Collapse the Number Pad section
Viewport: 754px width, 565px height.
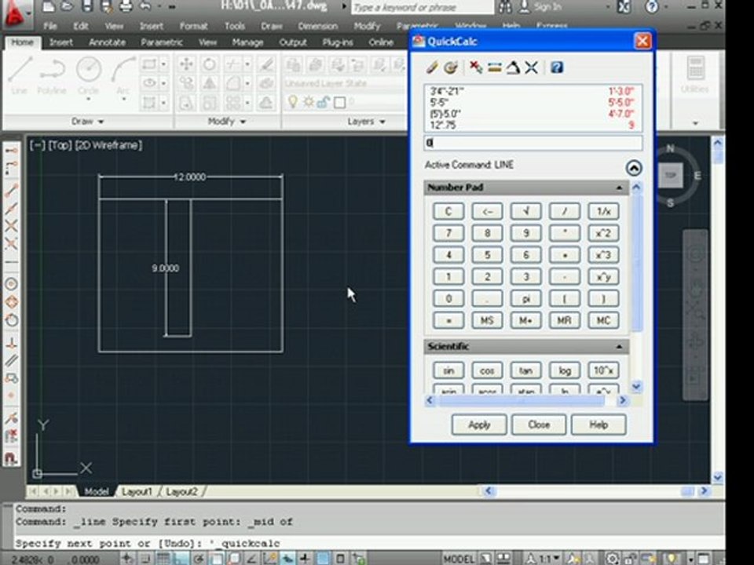pyautogui.click(x=620, y=188)
